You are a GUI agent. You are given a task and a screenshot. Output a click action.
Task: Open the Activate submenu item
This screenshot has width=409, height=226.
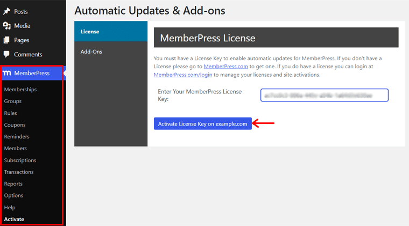click(x=14, y=219)
